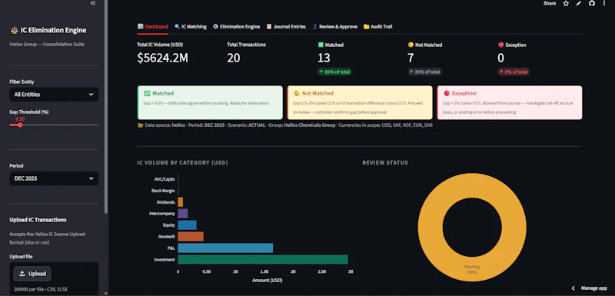Click the Stock Margin category label
This screenshot has height=296, width=615.
[163, 191]
